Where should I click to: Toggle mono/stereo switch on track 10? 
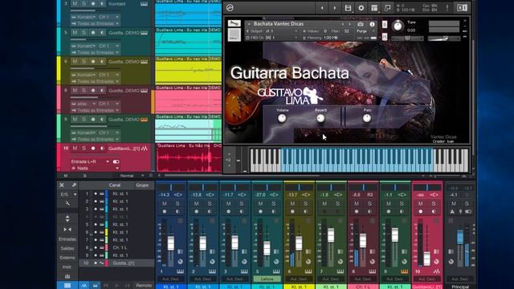click(116, 162)
